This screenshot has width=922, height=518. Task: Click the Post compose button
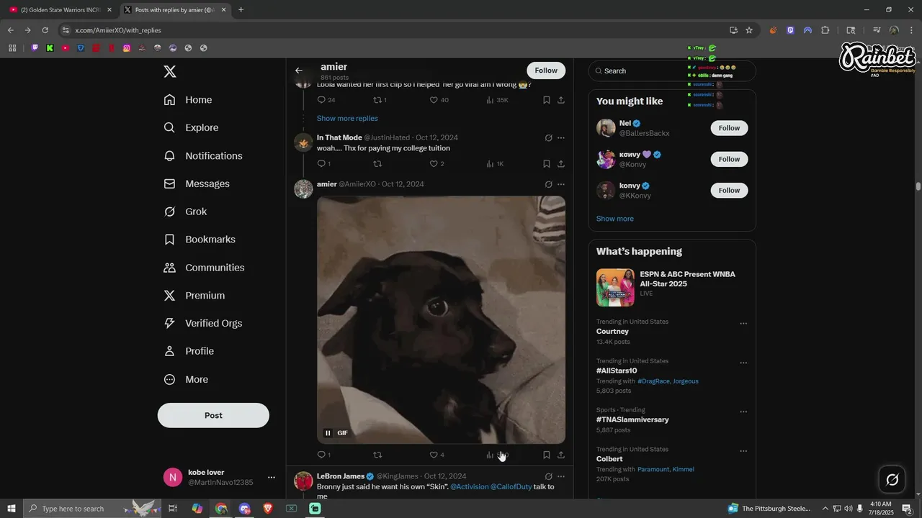pos(213,415)
